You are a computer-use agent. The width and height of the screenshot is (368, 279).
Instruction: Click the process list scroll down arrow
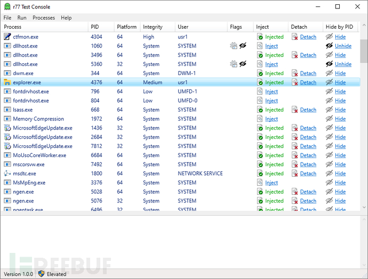tap(364, 207)
